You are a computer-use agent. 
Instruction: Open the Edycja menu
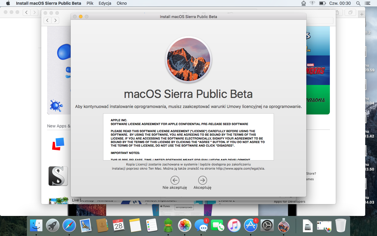[105, 3]
